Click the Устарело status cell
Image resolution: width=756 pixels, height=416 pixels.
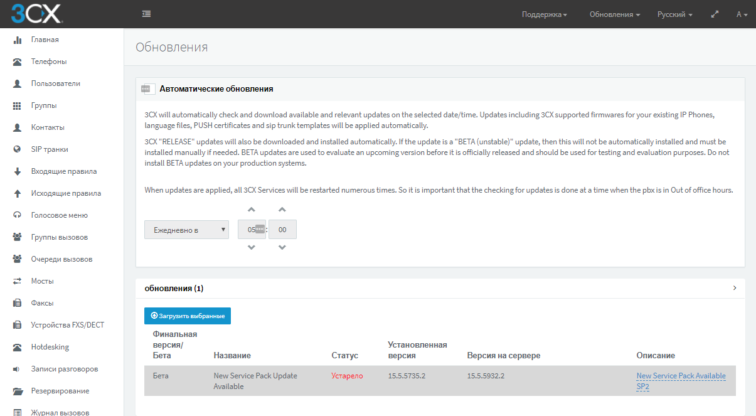coord(347,376)
